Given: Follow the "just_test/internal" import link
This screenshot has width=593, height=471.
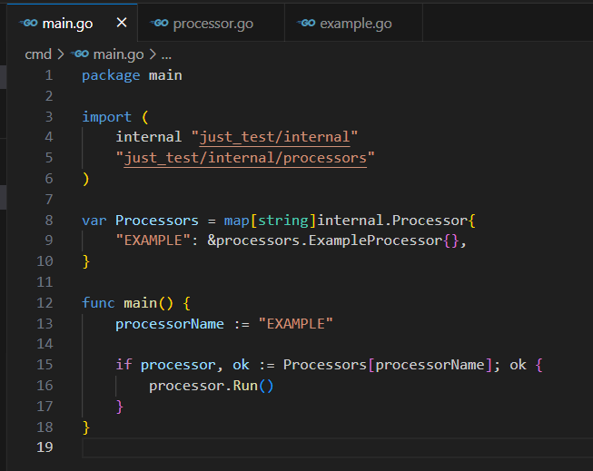Looking at the screenshot, I should [x=275, y=137].
